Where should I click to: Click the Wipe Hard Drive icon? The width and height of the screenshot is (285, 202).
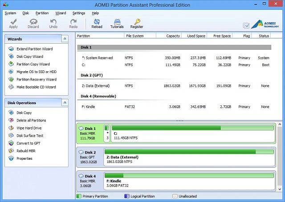pos(11,128)
